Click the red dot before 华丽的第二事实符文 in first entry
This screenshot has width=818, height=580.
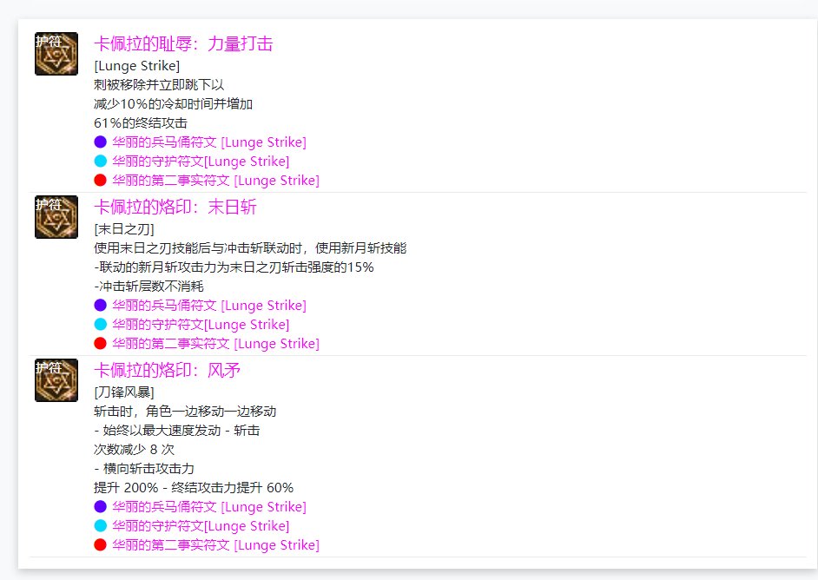click(100, 180)
